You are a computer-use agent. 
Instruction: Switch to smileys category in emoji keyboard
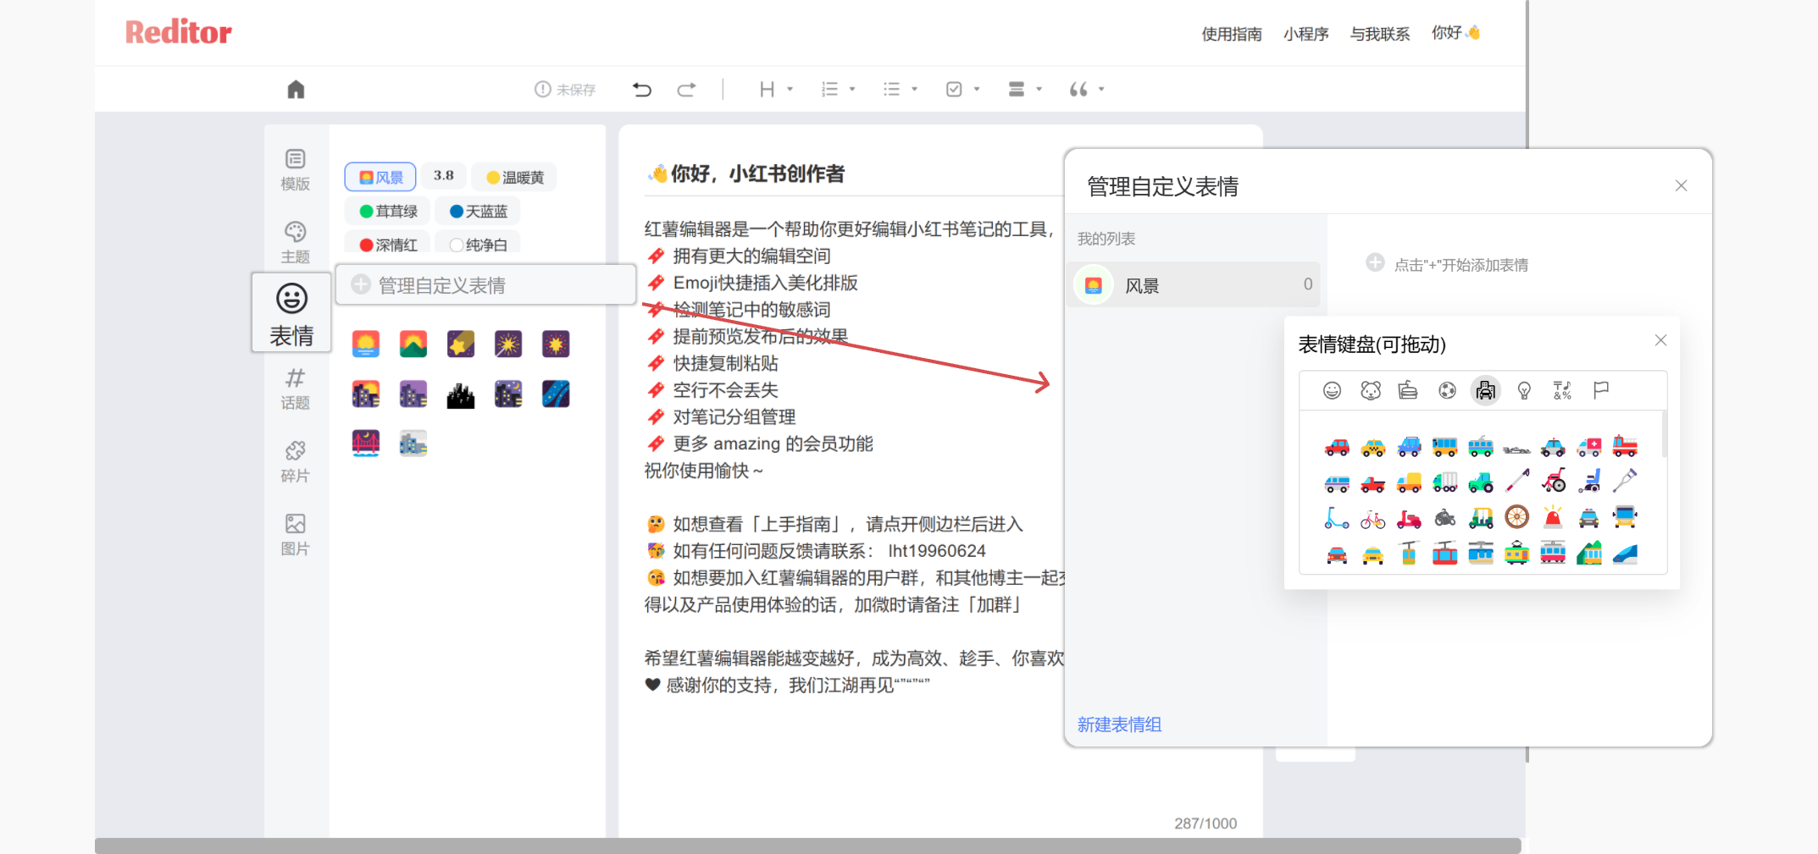point(1333,390)
